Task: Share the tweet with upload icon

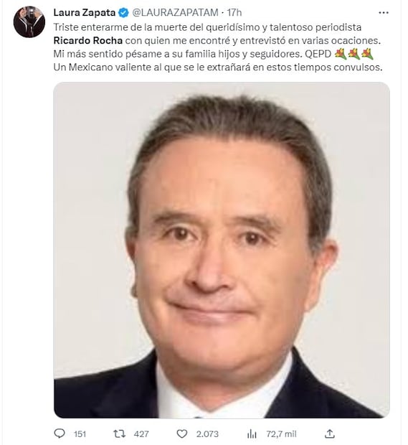Action: point(329,434)
